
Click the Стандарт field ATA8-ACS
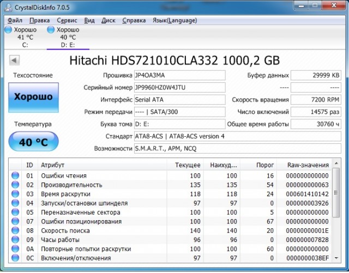click(x=238, y=136)
